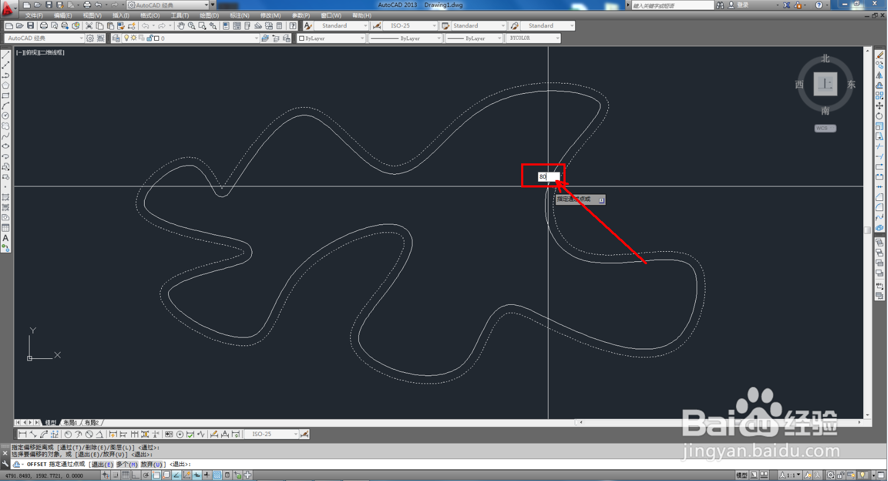The height and width of the screenshot is (481, 888).
Task: Click the Zoom Realtime magnifier icon
Action: pyautogui.click(x=192, y=26)
